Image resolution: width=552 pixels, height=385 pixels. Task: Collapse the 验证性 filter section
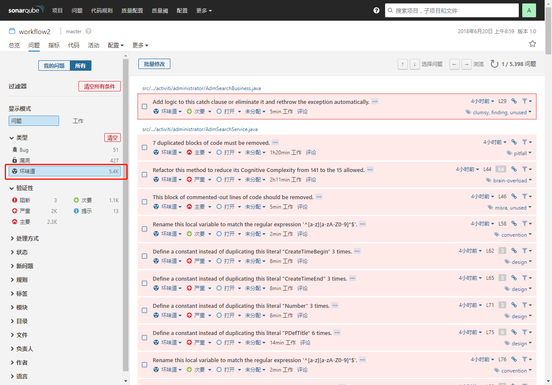pos(22,188)
